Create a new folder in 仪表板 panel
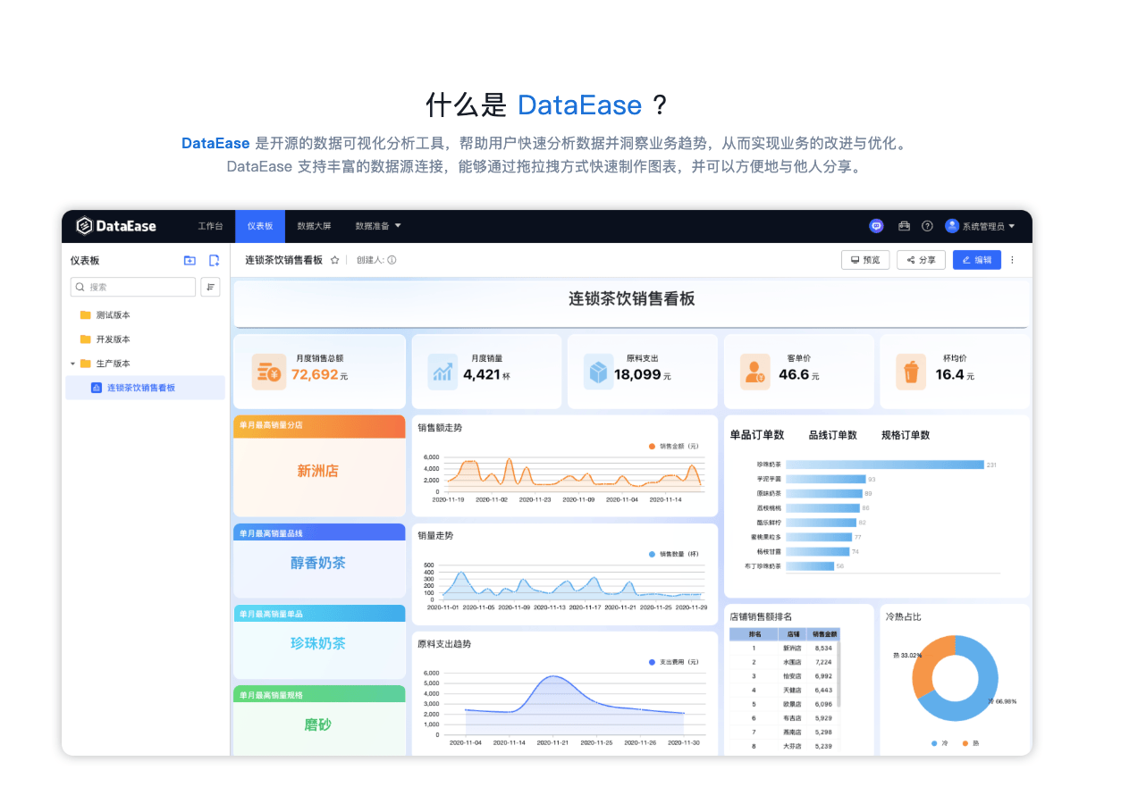Screen dimensions: 1121x804 [x=190, y=260]
